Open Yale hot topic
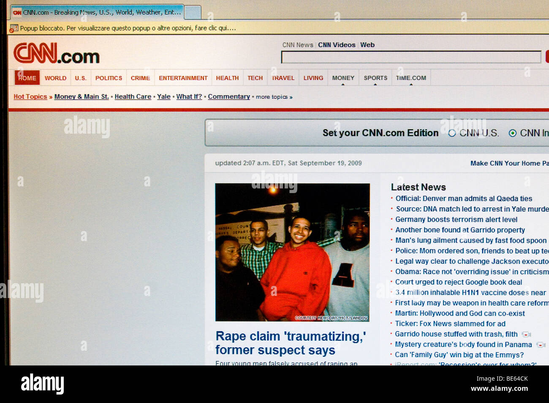 164,97
